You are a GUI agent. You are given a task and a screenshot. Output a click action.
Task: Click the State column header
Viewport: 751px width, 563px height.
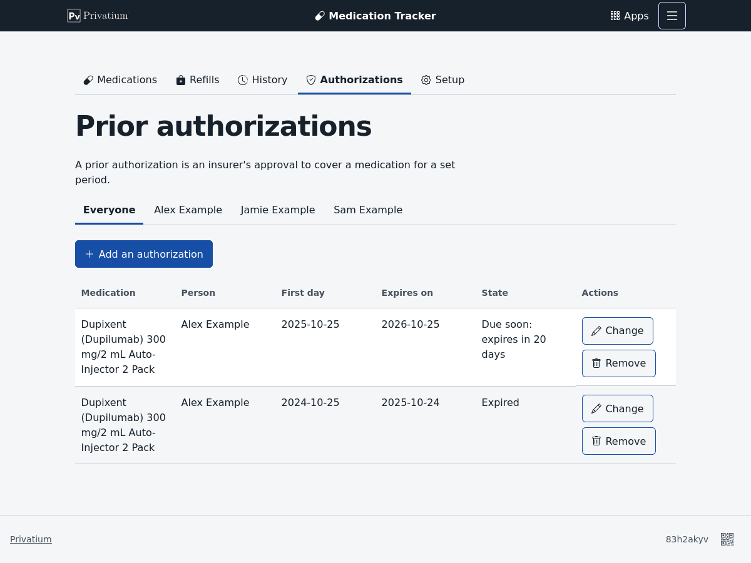tap(495, 293)
